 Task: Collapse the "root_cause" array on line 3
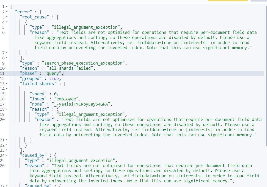(7, 17)
